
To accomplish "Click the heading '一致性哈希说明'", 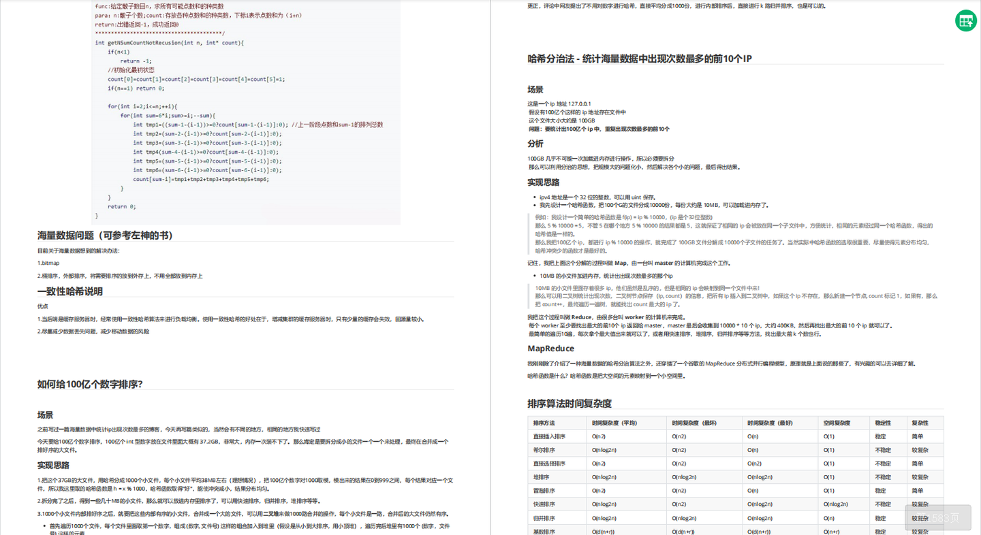I will click(70, 291).
